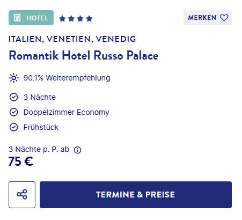Click the heart icon to save hotel
This screenshot has width=242, height=220.
[224, 18]
